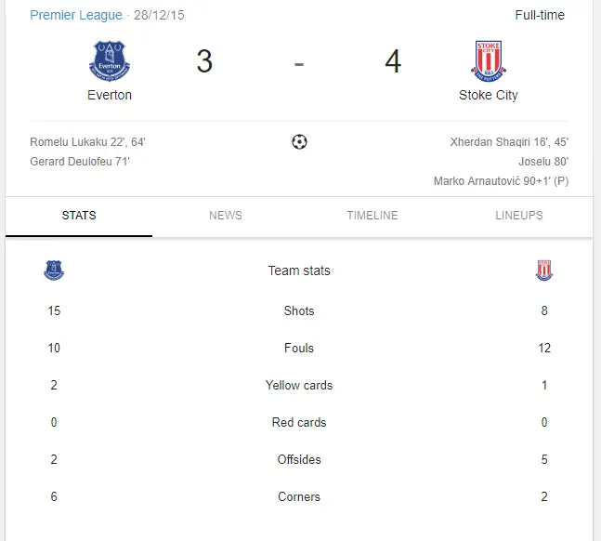This screenshot has width=601, height=541.
Task: Click small Everton crest in Team stats
Action: [54, 270]
